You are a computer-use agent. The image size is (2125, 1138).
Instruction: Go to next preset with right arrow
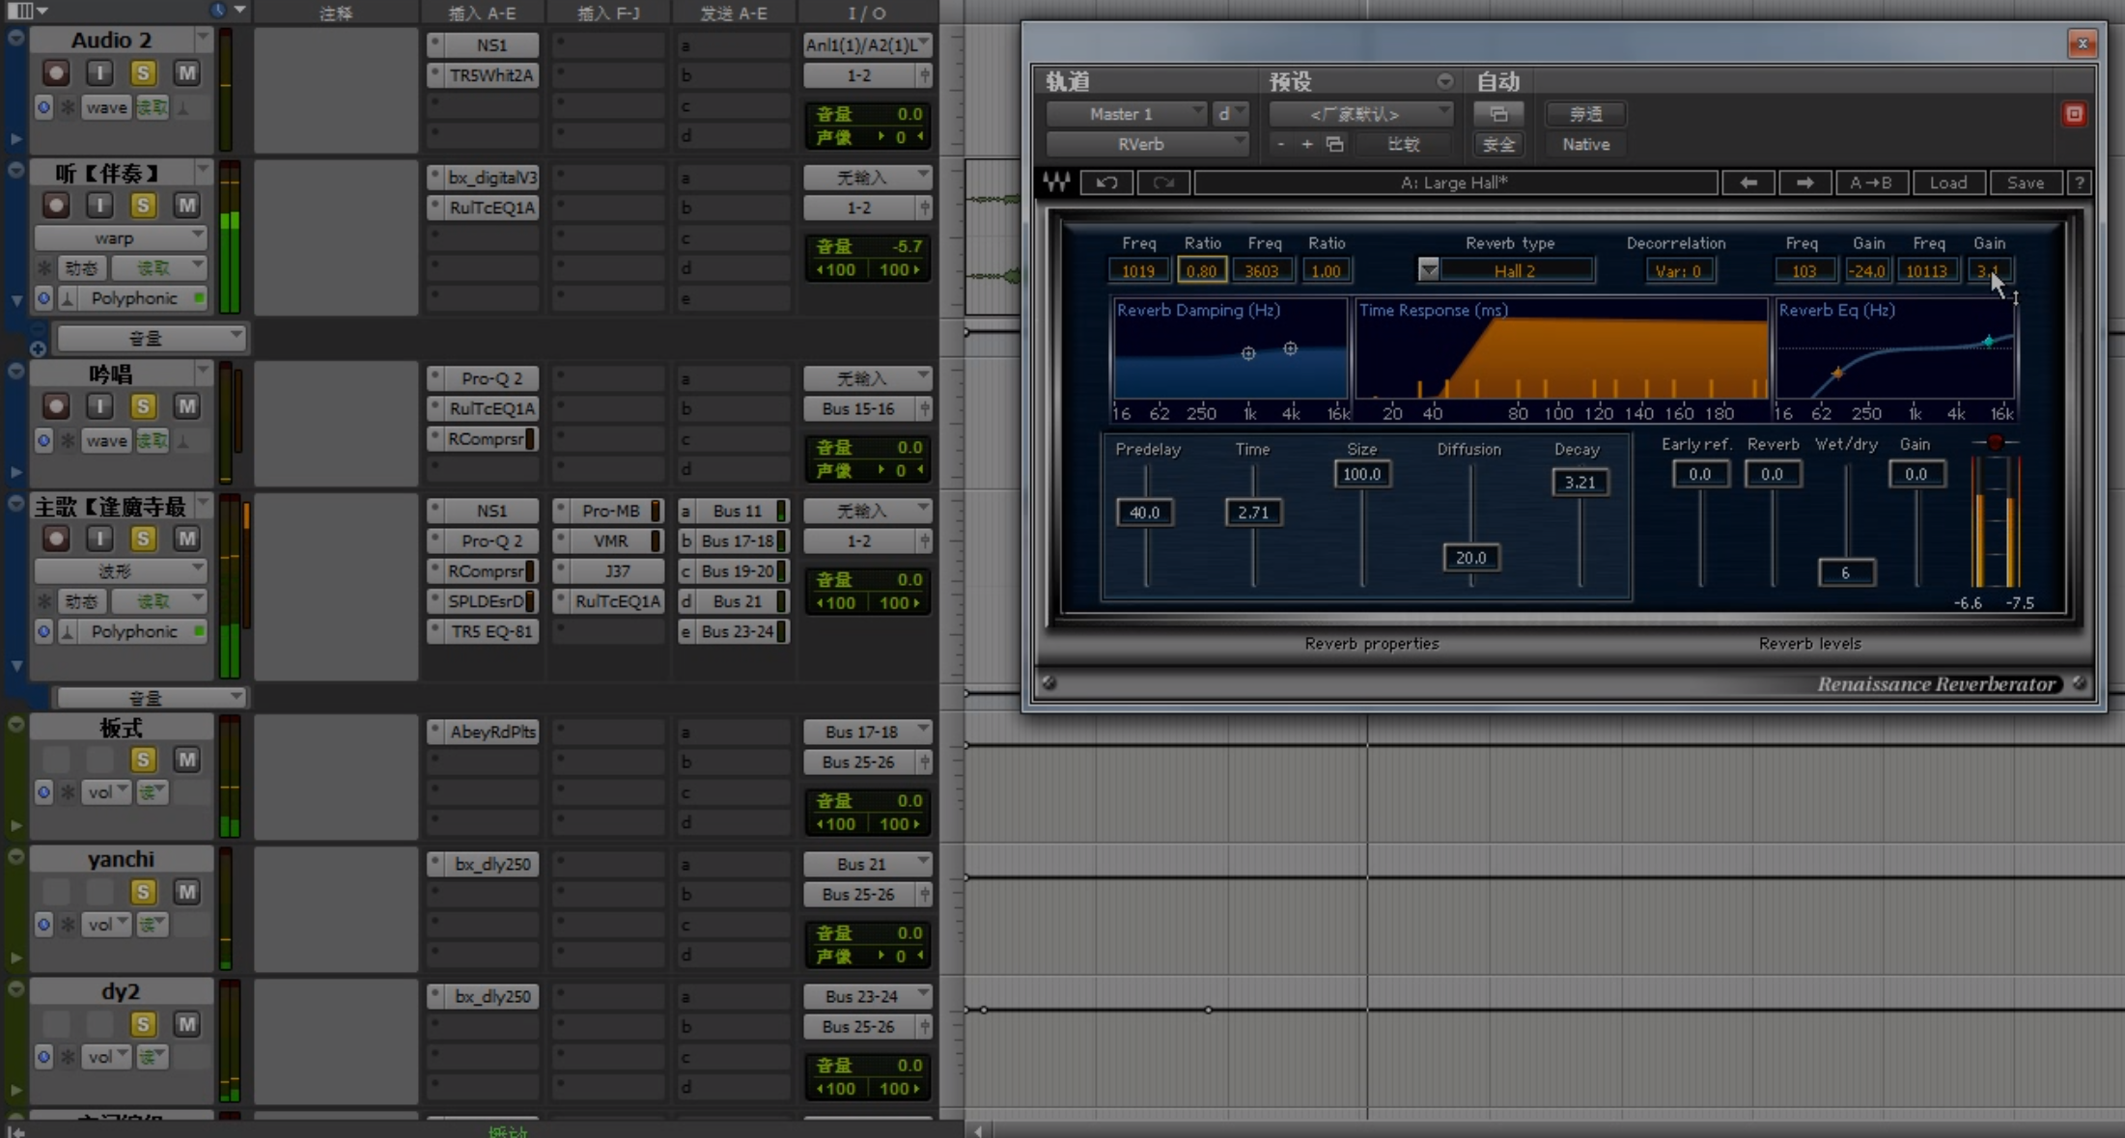point(1803,182)
